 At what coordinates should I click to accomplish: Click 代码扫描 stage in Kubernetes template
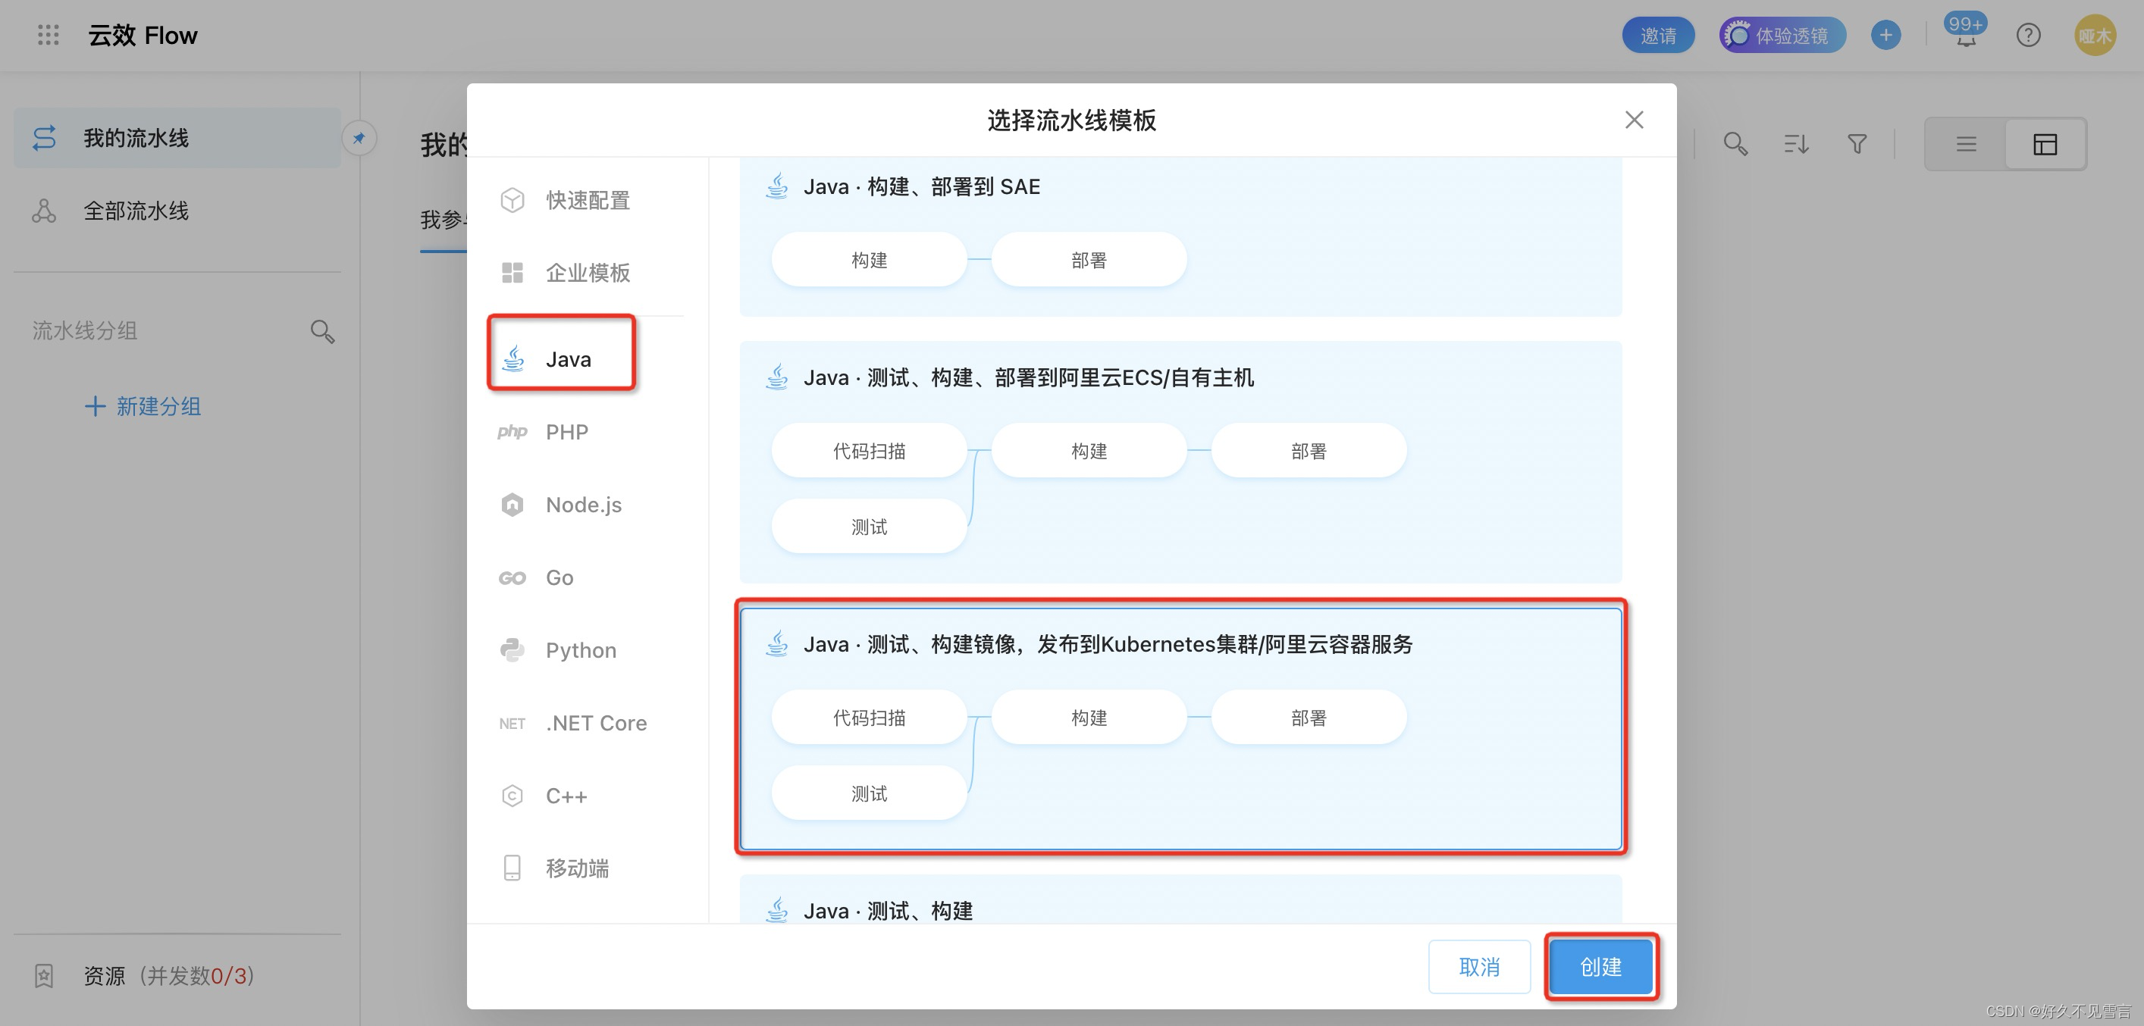869,716
